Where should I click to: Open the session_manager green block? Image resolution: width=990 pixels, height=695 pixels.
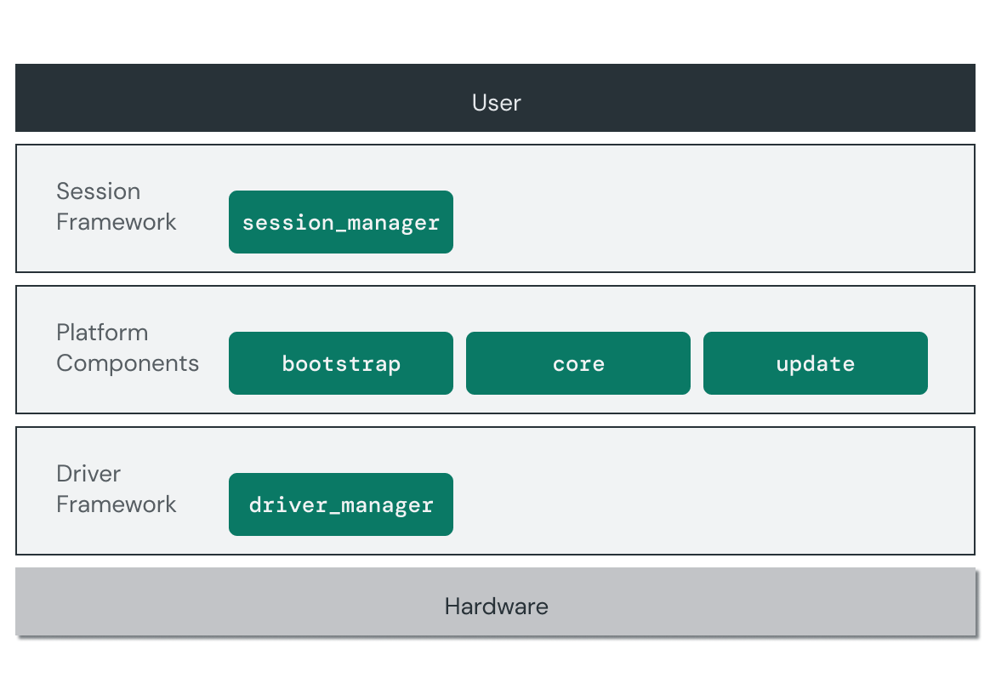(340, 222)
